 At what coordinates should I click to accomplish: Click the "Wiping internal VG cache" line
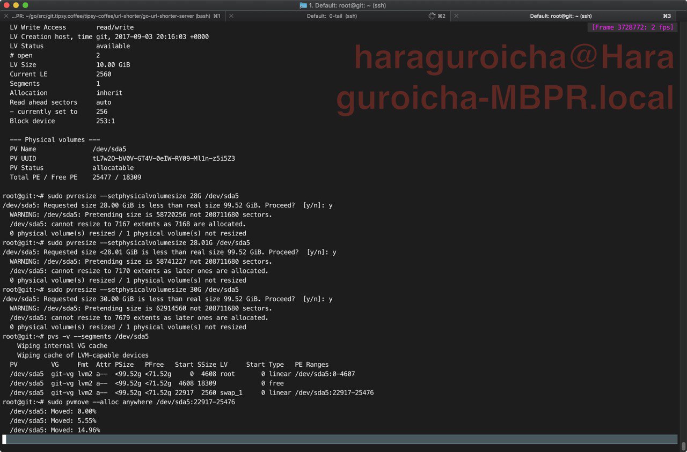tap(62, 346)
